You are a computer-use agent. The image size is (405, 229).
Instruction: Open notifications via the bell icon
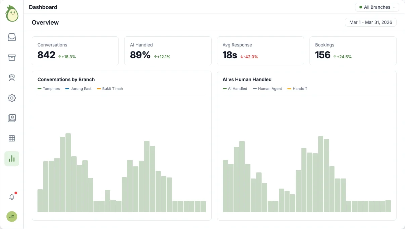11,197
